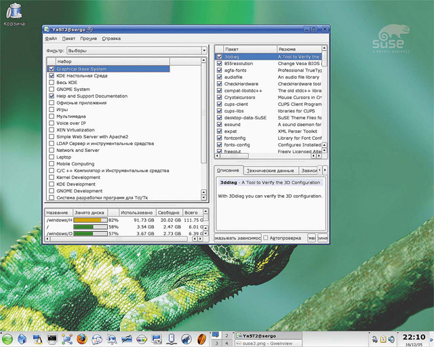Screen dimensions: 434x347
Task: Click the 3ddiag package status icon
Action: (x=220, y=56)
